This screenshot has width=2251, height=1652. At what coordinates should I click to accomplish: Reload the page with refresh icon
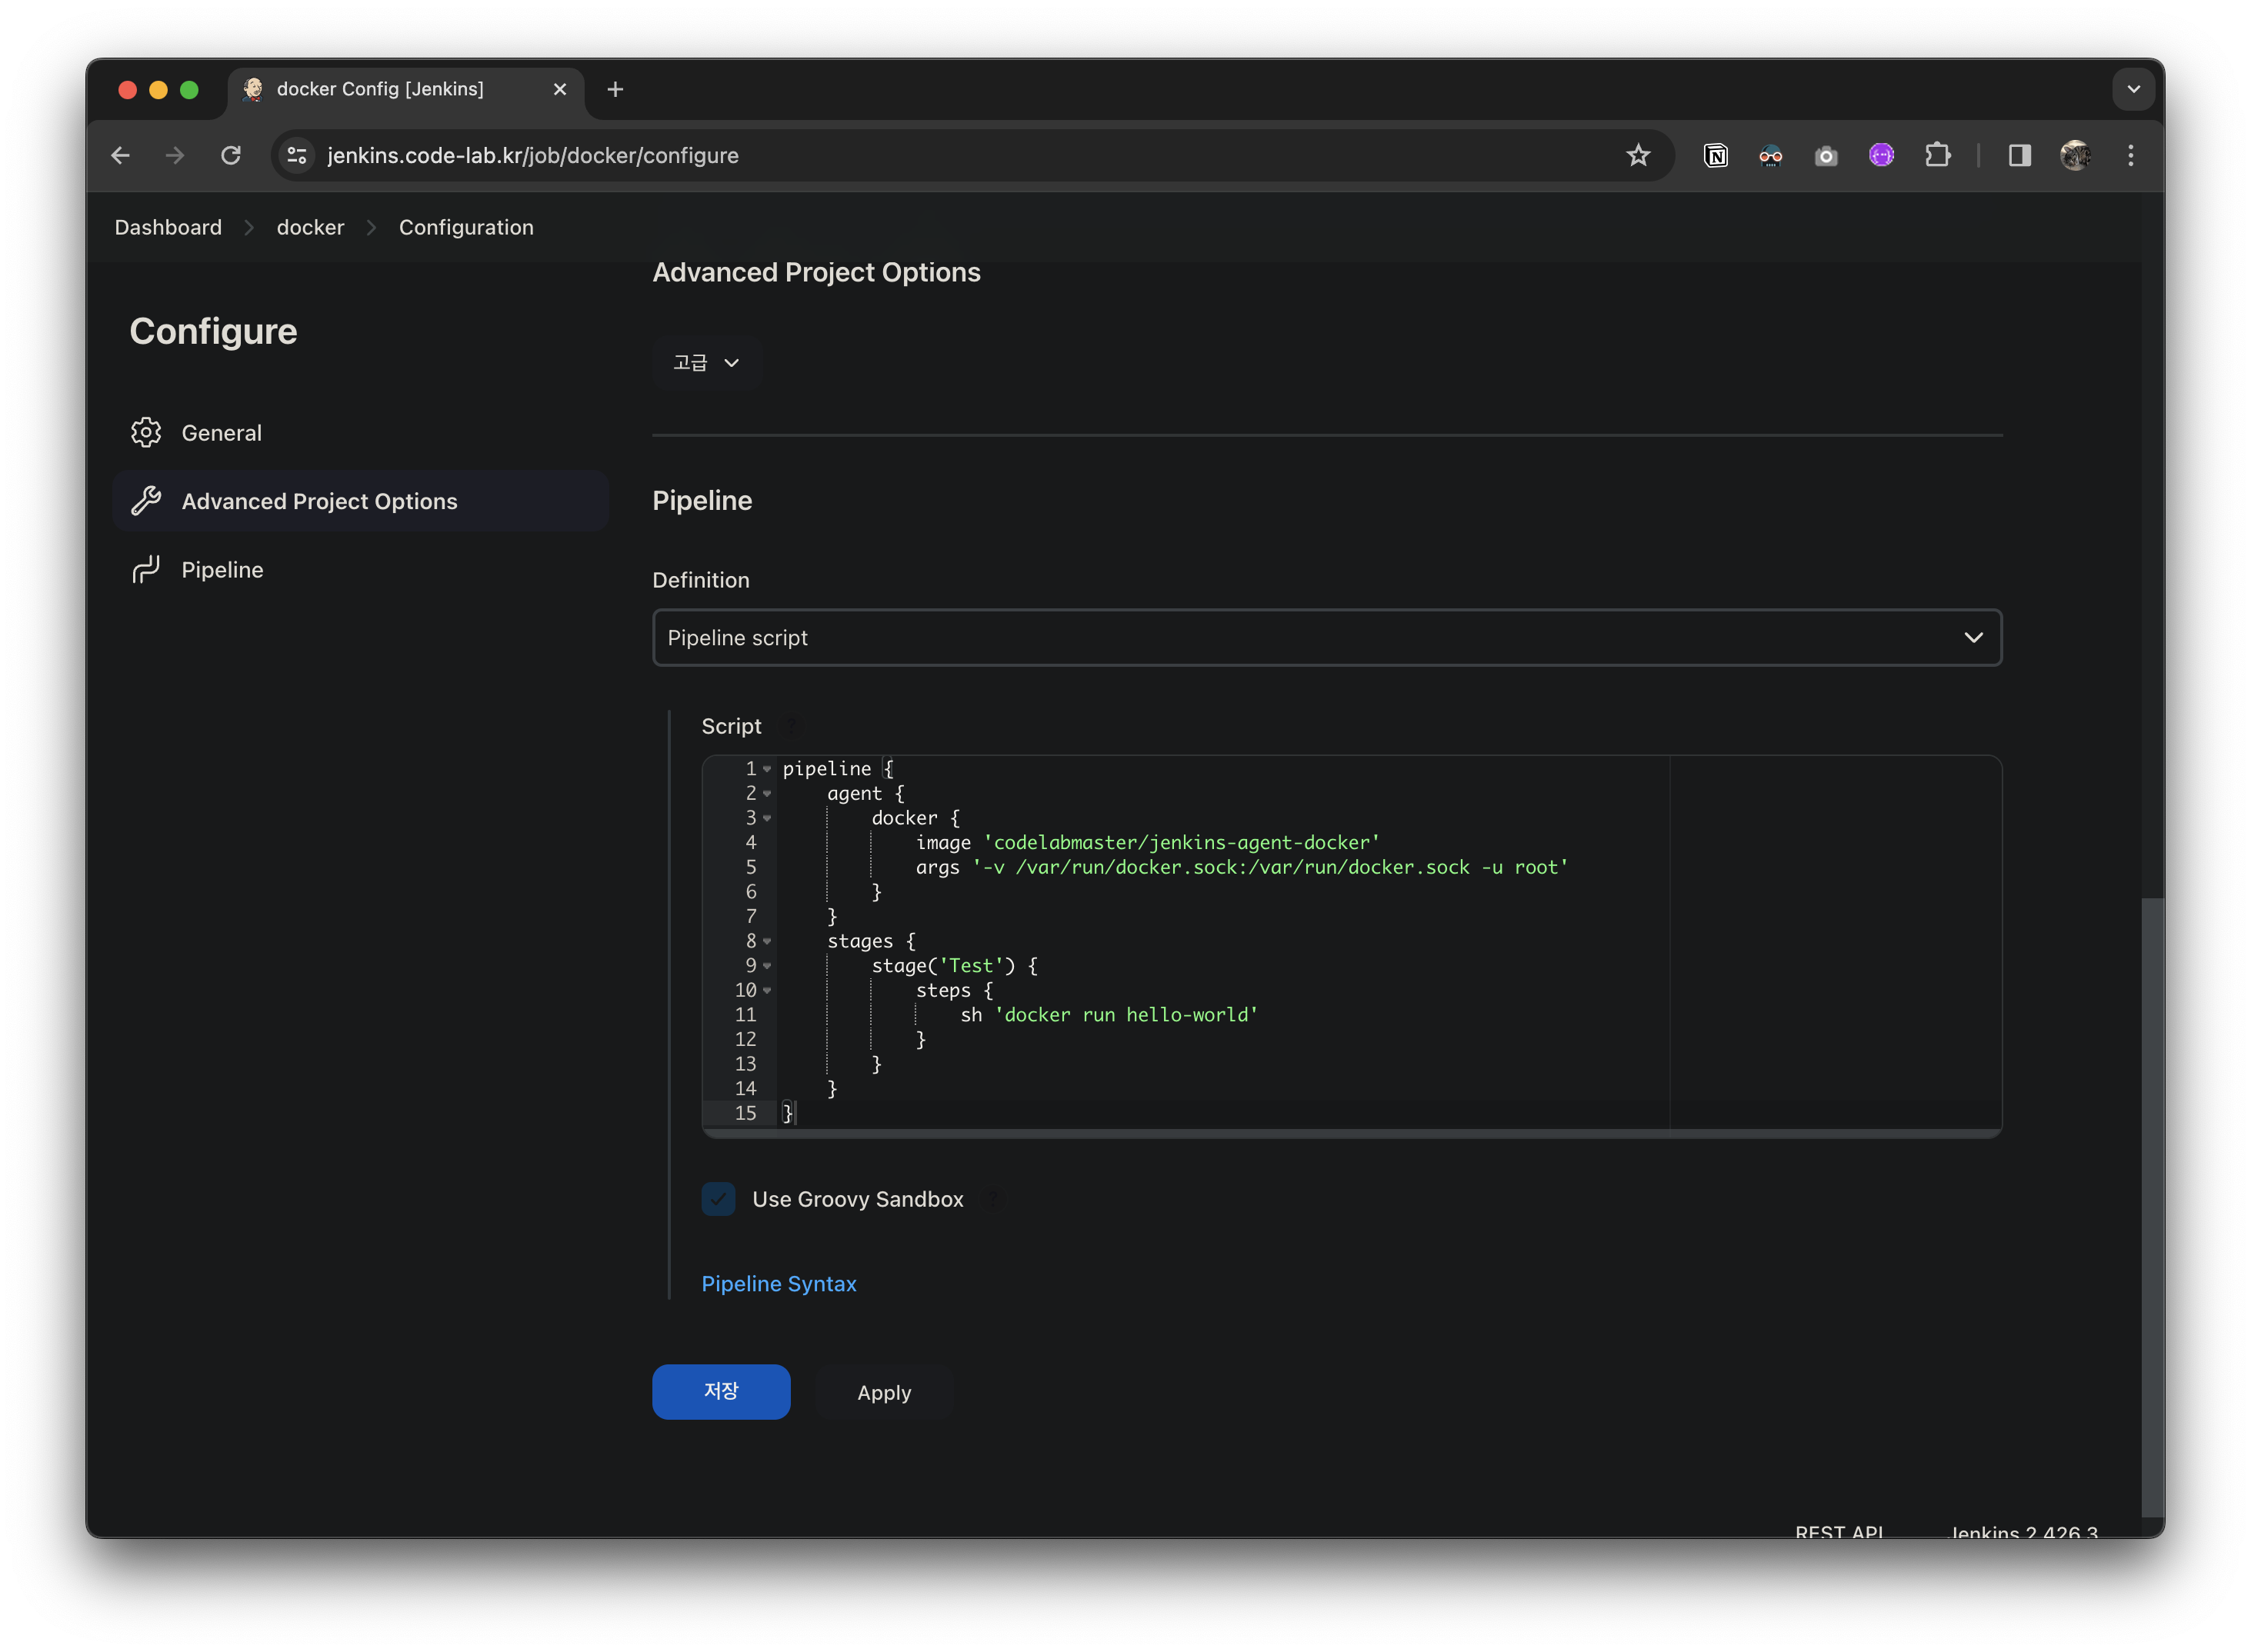[x=231, y=155]
